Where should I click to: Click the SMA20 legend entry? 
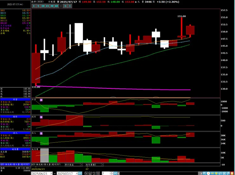pyautogui.click(x=15, y=16)
